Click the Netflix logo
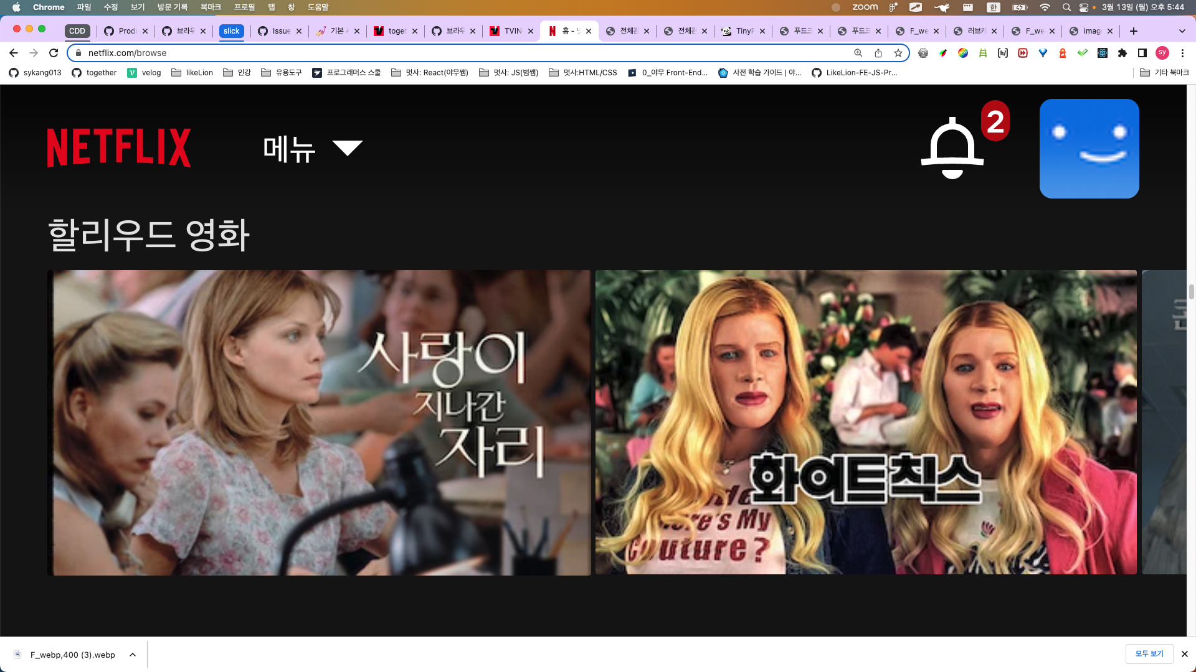1196x672 pixels. [x=119, y=147]
